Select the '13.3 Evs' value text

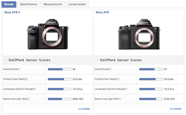(x=77, y=89)
